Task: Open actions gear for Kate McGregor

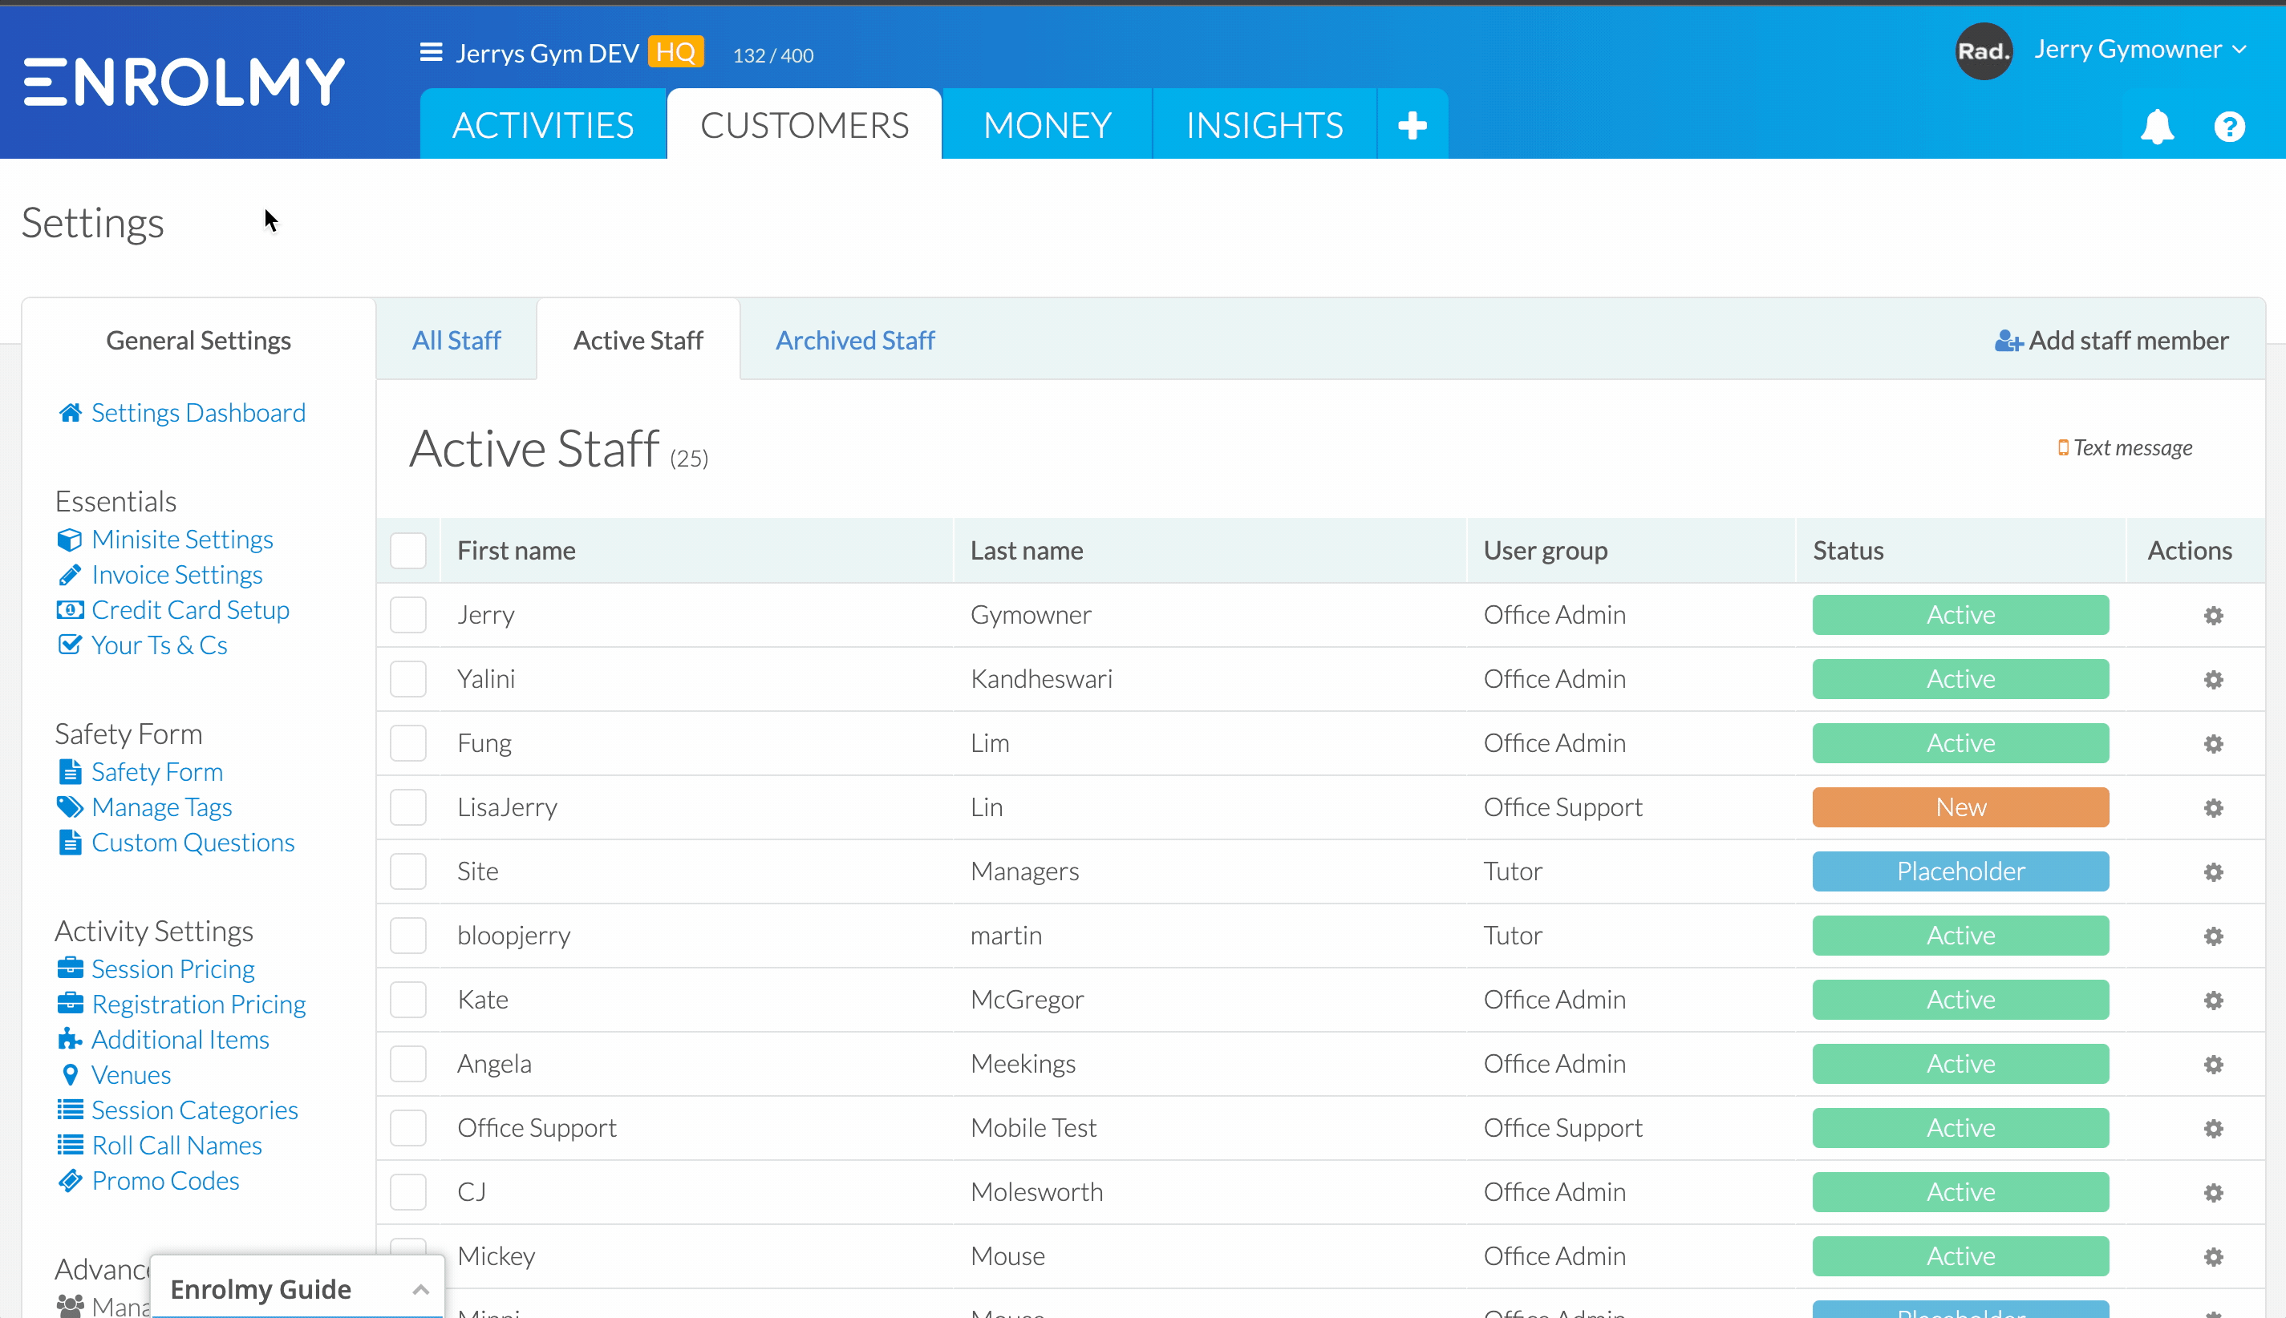Action: [x=2214, y=1001]
